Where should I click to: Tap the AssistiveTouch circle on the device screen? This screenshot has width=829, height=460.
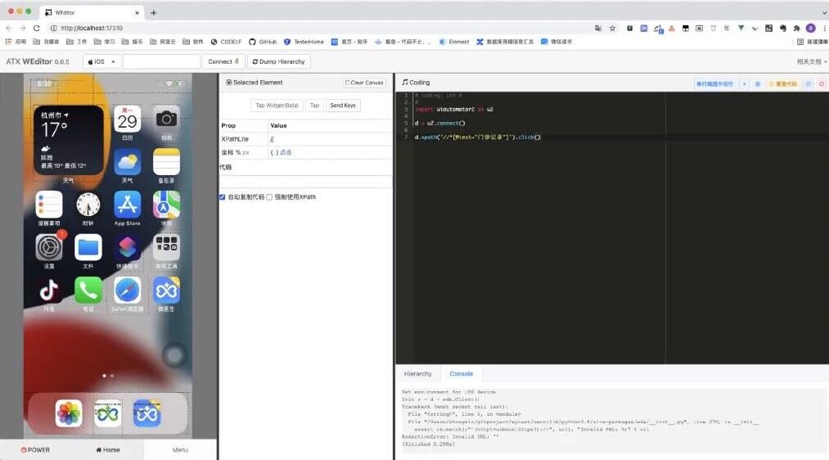click(x=174, y=355)
